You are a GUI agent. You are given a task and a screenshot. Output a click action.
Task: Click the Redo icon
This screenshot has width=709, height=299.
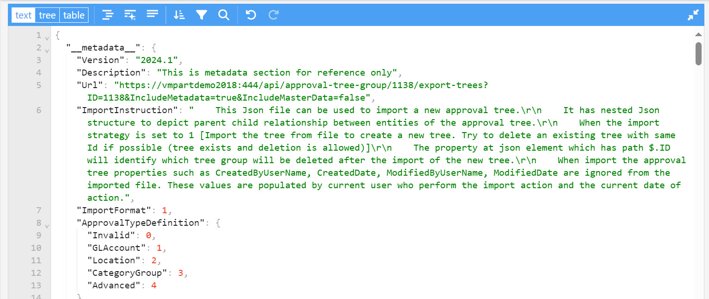pyautogui.click(x=273, y=14)
